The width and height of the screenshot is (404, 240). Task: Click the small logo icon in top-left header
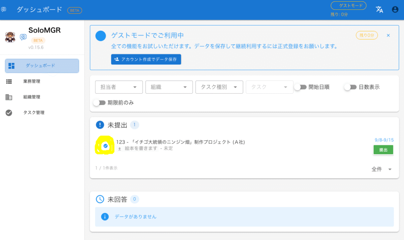click(x=4, y=9)
